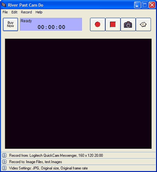
Task: Click the Ready status label
Action: tap(26, 21)
